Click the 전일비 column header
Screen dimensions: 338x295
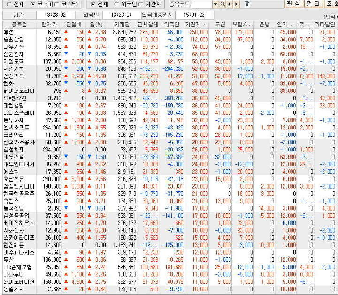click(x=74, y=24)
